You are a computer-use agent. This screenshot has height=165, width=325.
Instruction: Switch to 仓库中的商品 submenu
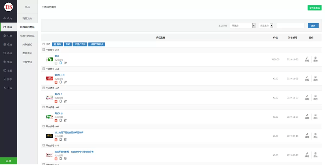[27, 36]
